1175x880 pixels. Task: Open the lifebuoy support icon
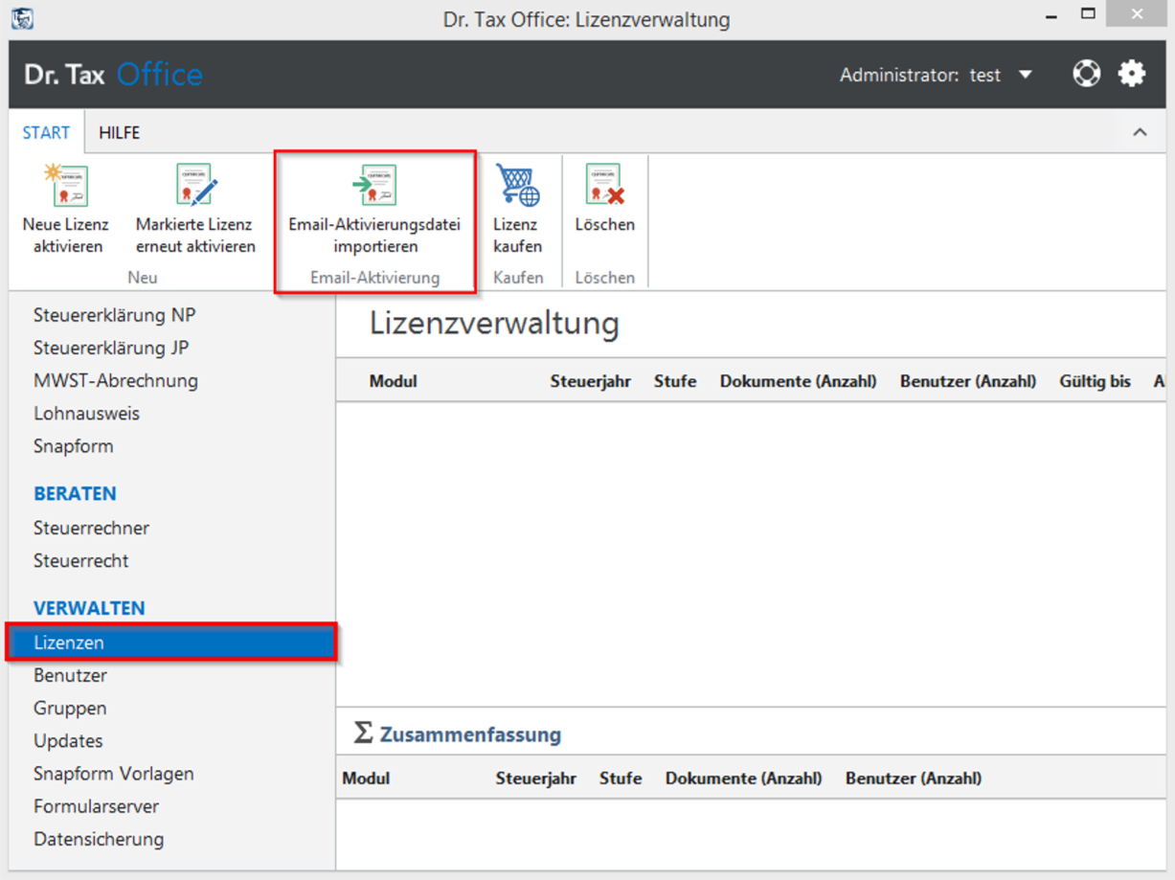(x=1087, y=74)
